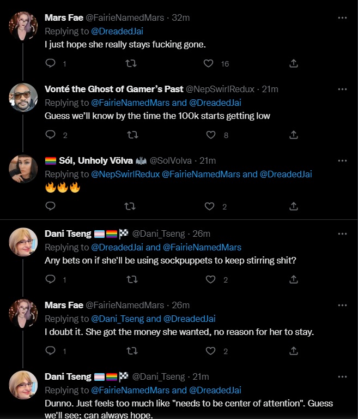Reply to Mars Fae's "stays gone" tweet
This screenshot has width=358, height=419.
[x=51, y=63]
